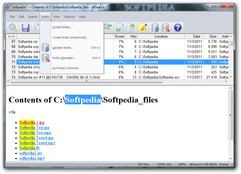The image size is (241, 174).
Task: Sort results by the Score column header
Action: [x=119, y=36]
